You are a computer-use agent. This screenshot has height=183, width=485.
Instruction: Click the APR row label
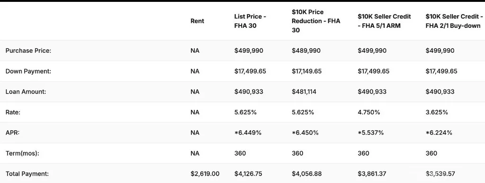pyautogui.click(x=12, y=133)
